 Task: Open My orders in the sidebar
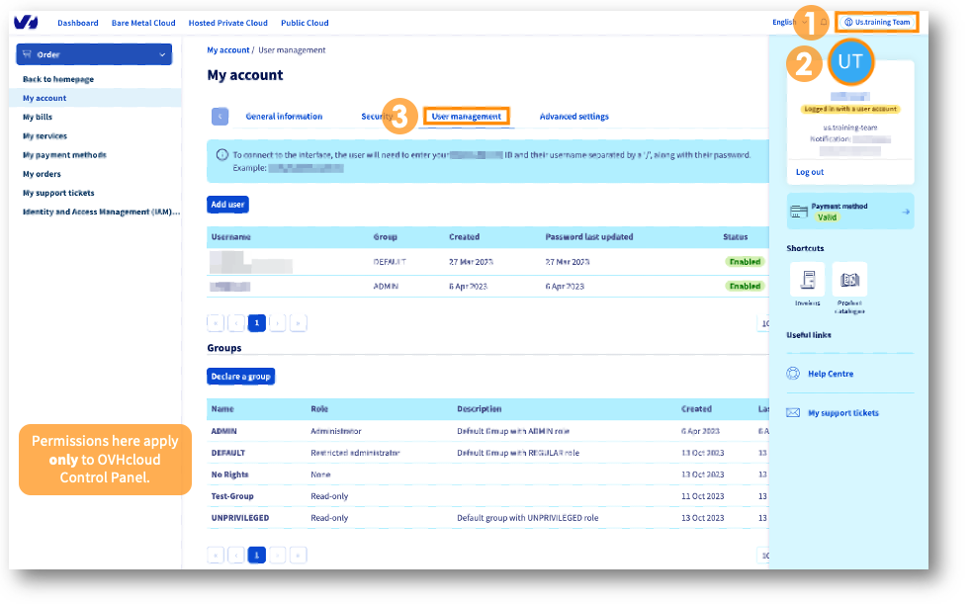point(42,174)
